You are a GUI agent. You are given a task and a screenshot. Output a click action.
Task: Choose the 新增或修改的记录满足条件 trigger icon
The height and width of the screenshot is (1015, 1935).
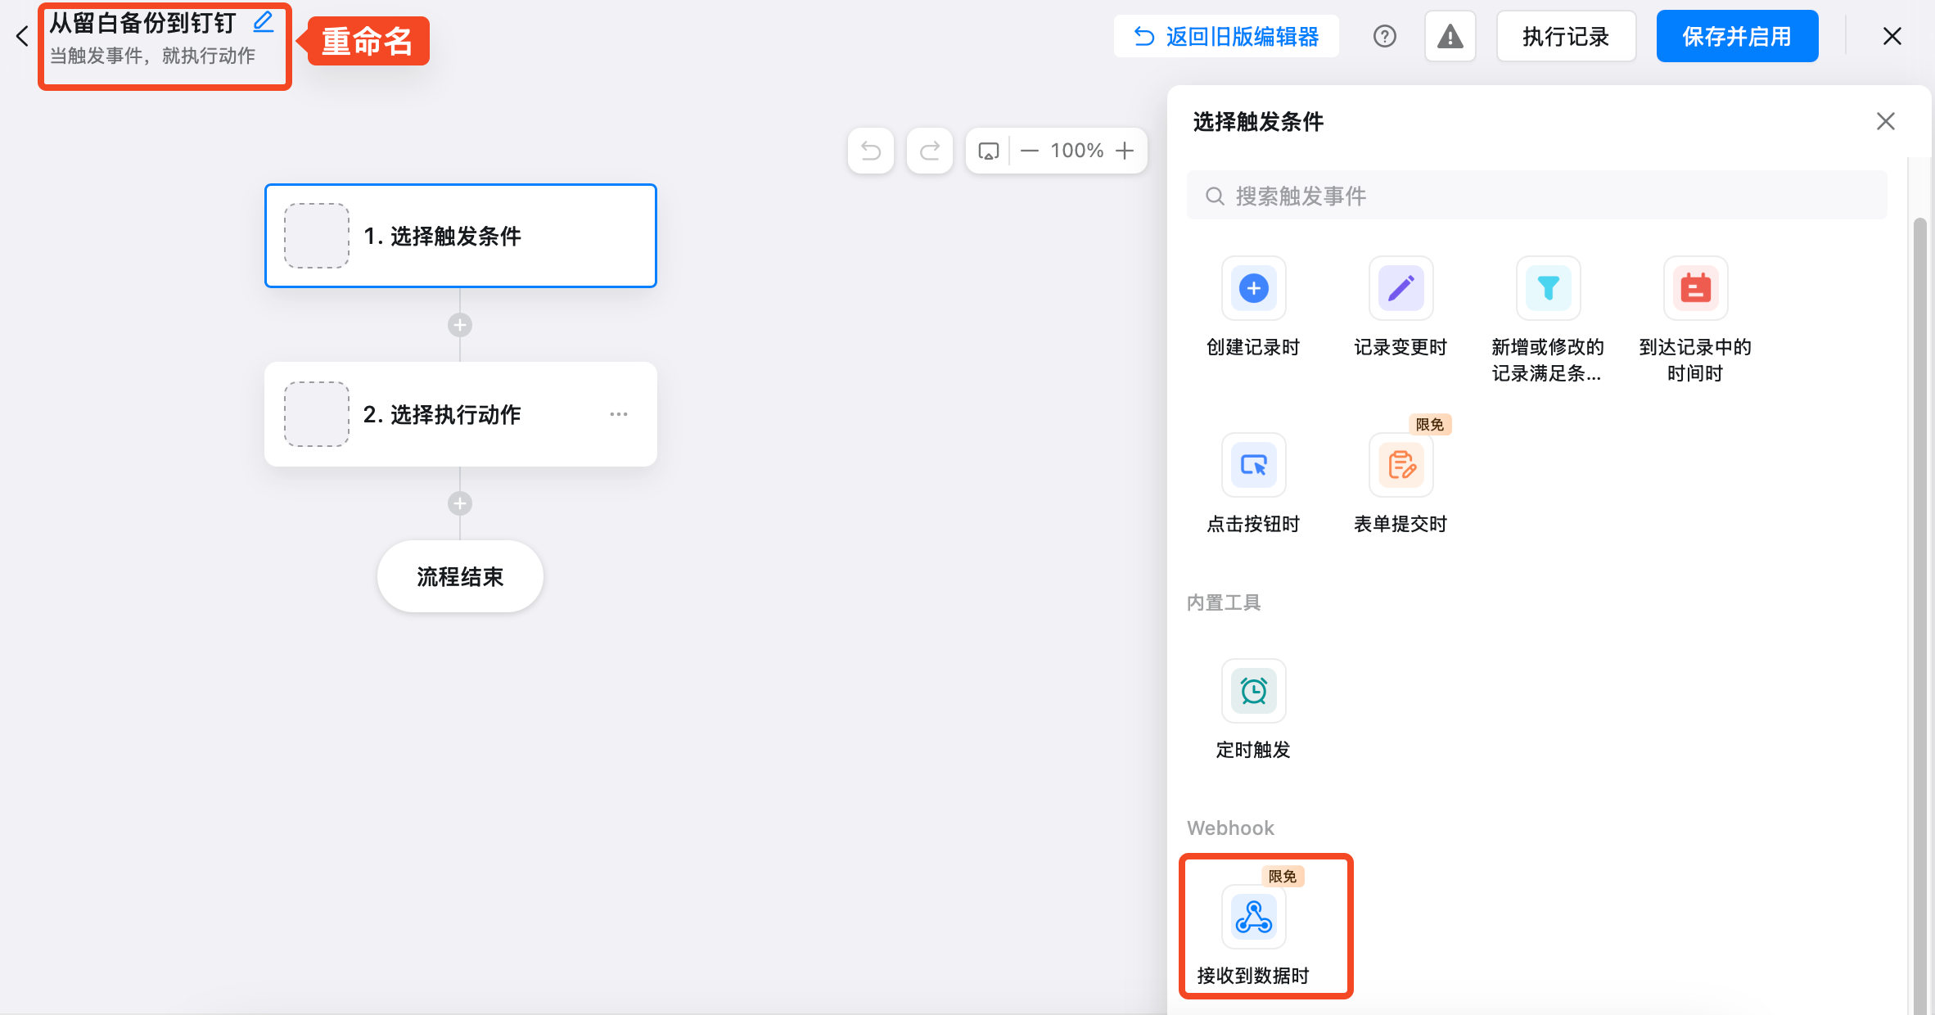tap(1547, 288)
